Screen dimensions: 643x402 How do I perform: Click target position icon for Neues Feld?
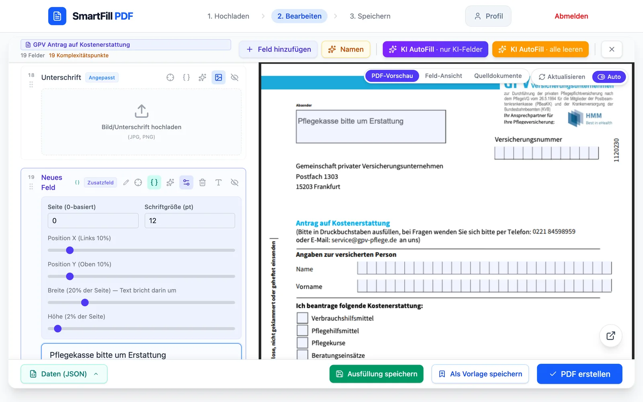[x=138, y=183]
